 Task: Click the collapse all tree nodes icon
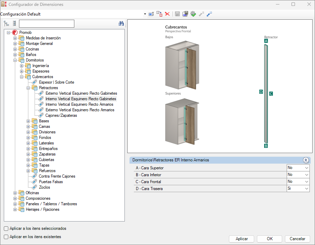14,23
